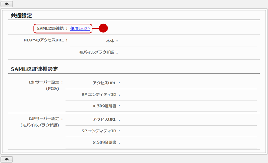Click X.509証明書 label in mobile browser section
This screenshot has height=163, width=268.
[x=106, y=143]
